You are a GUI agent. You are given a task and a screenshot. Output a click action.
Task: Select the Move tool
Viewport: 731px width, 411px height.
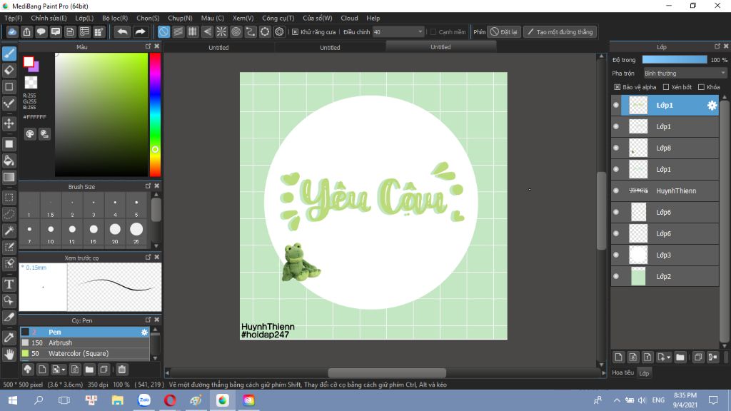click(9, 123)
